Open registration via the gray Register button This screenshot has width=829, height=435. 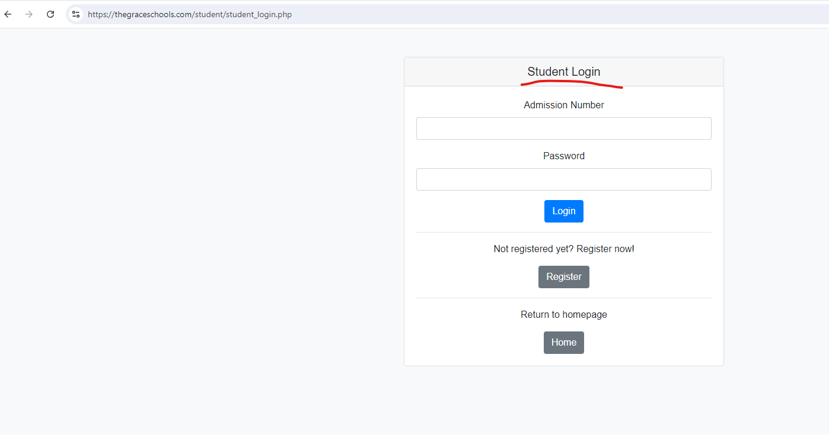(563, 277)
